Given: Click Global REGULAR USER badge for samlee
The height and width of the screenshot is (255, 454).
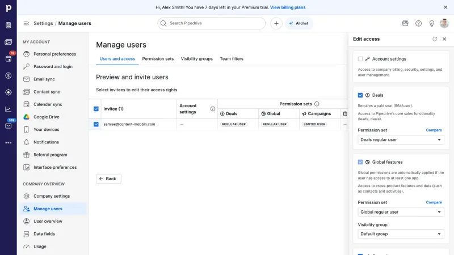Looking at the screenshot, I should click(275, 124).
